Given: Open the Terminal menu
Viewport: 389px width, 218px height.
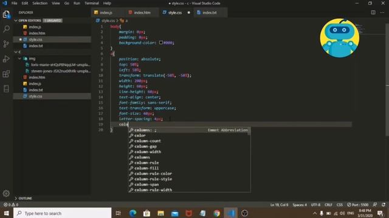Looking at the screenshot, I should coord(92,3).
